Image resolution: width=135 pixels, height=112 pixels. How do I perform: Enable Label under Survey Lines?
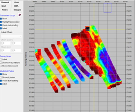tap(1, 59)
